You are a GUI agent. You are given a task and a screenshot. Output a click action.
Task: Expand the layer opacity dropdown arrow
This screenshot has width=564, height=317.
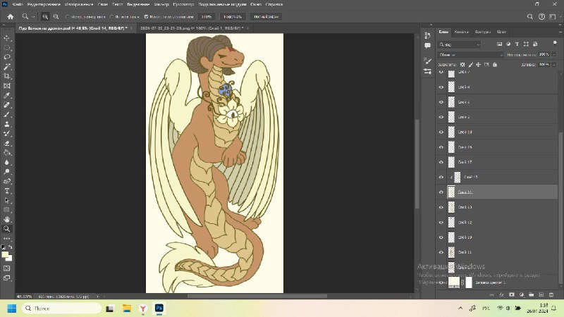click(553, 55)
